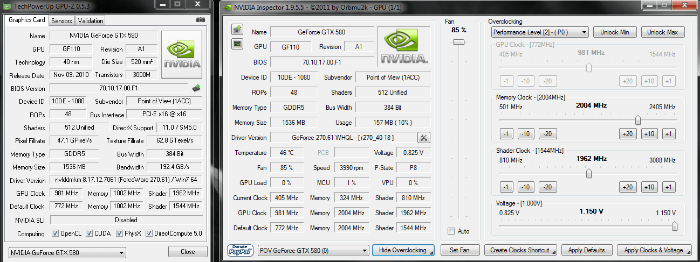Click the P-State P8 field in Inspector
Screen dimensions: 700x262
(415, 168)
